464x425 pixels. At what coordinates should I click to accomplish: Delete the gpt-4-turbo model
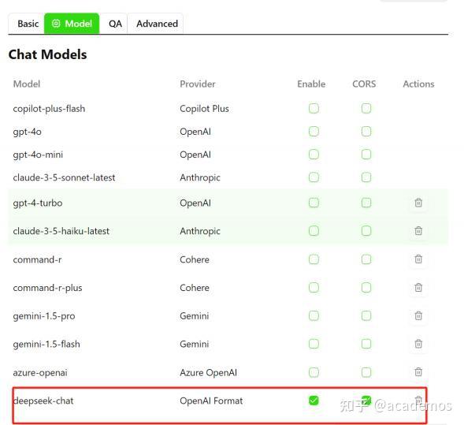point(418,203)
